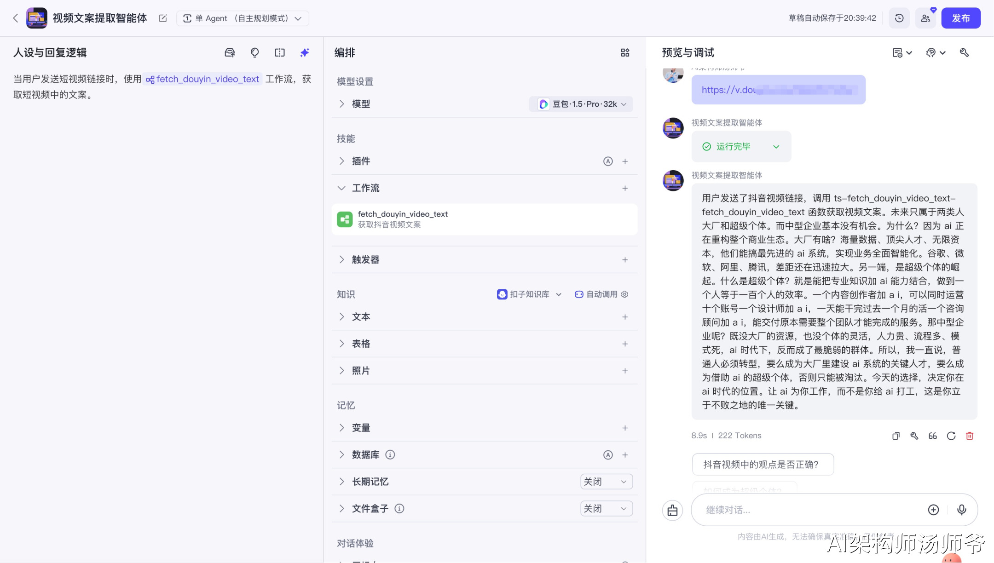Click the fetch_douyin_video_text workflow link in prompt

point(202,79)
